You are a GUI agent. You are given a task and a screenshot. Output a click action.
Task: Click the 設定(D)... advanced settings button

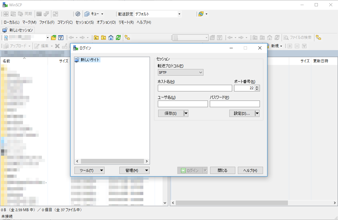pos(242,113)
